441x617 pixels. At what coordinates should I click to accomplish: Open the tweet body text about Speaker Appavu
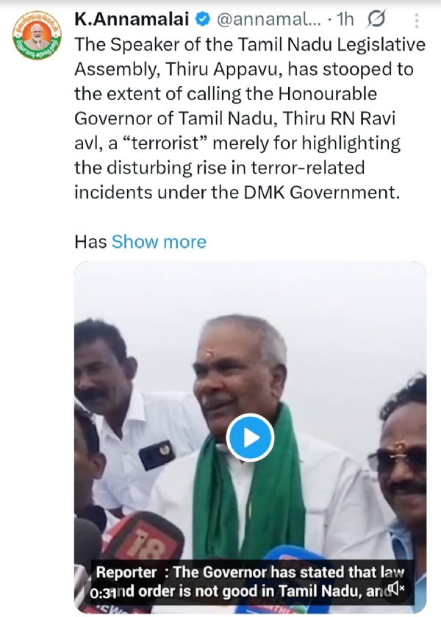click(250, 118)
